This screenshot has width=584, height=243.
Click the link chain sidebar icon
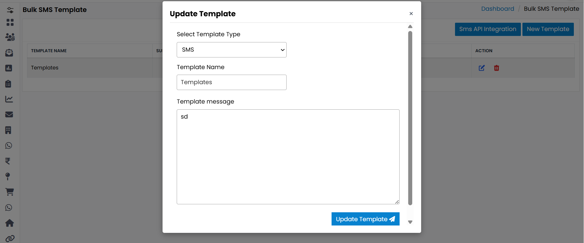(10, 238)
